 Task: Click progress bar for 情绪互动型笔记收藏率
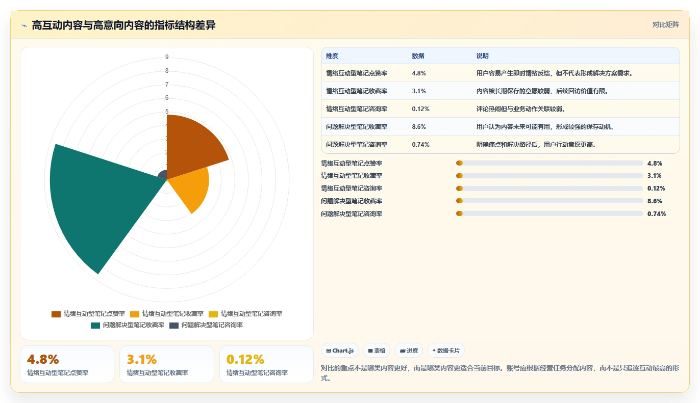coord(549,176)
